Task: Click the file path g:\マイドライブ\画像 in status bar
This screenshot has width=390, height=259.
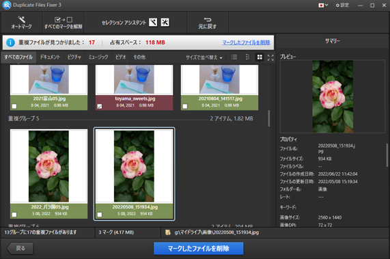Action: tap(217, 232)
